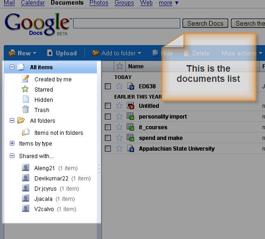The image size is (265, 239).
Task: Collapse the All items tree
Action: tap(12, 67)
